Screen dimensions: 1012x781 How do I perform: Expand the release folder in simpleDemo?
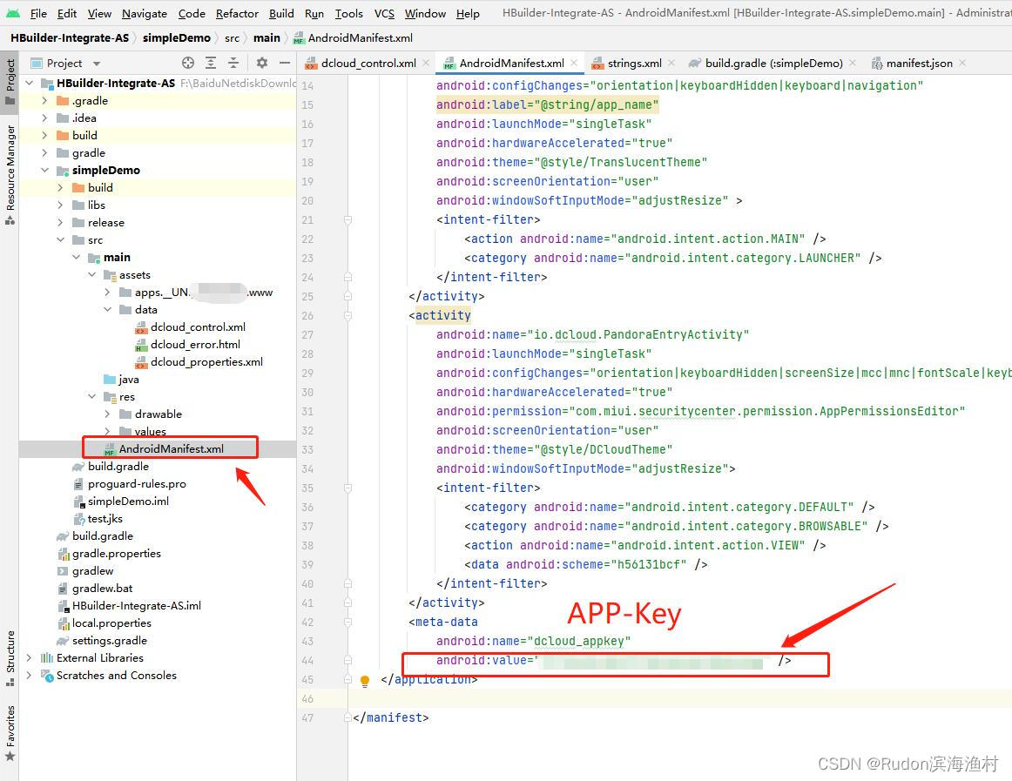58,222
